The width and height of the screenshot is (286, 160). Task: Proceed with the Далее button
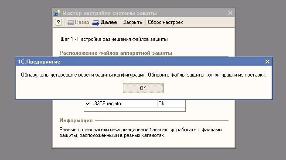point(105,22)
